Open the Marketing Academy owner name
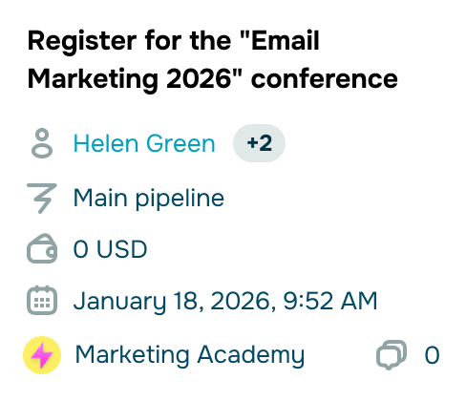This screenshot has width=466, height=401. pyautogui.click(x=190, y=355)
